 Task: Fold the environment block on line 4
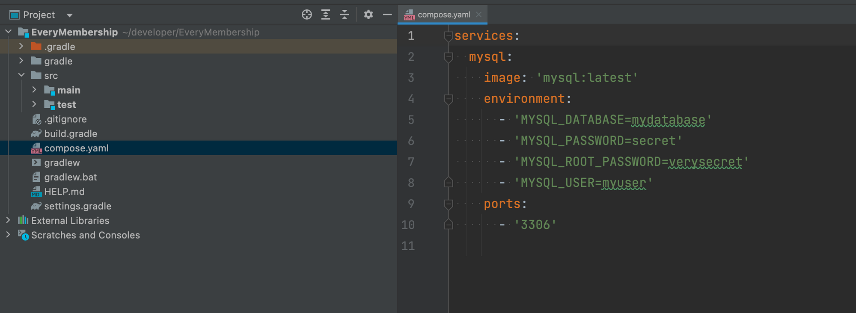[x=449, y=99]
